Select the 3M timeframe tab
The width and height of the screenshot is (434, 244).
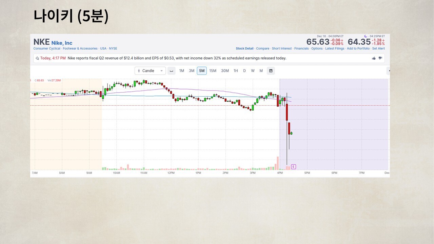(x=192, y=71)
